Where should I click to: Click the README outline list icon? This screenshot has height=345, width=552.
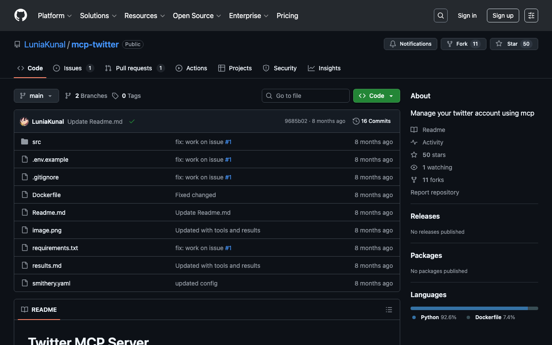point(389,310)
